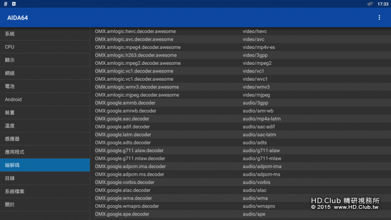Select OMX.google.adts.decoder row
Viewport: 391px width, 220px height.
click(x=243, y=143)
